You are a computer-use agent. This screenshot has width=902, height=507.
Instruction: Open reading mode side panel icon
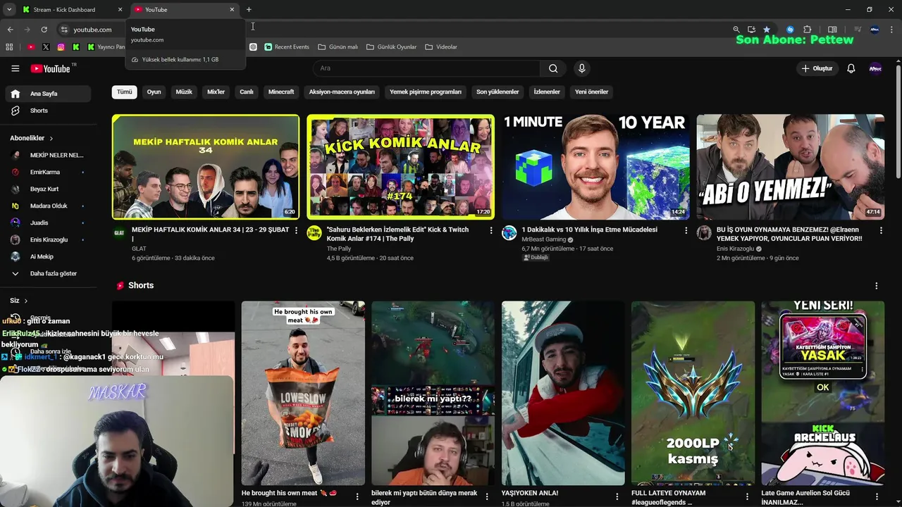point(832,30)
